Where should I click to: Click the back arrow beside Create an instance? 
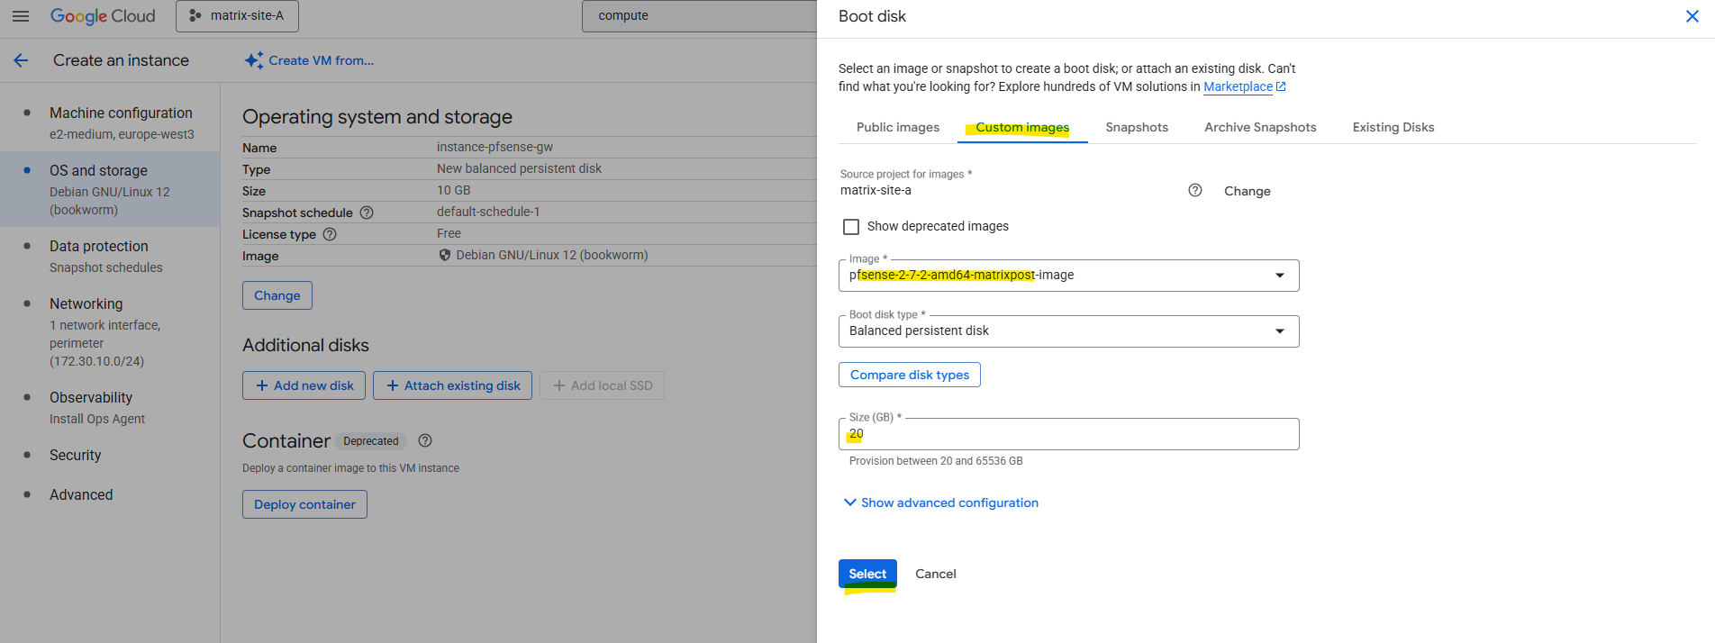(21, 60)
